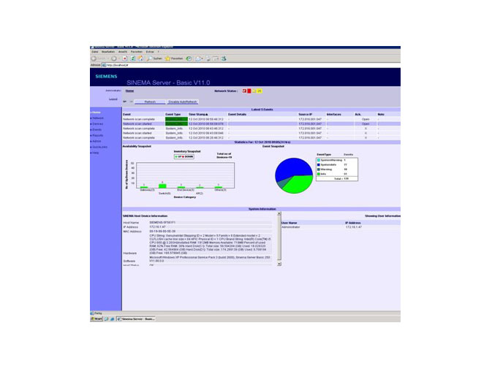Open the Network item in left sidebar
The width and height of the screenshot is (492, 369).
tap(98, 118)
